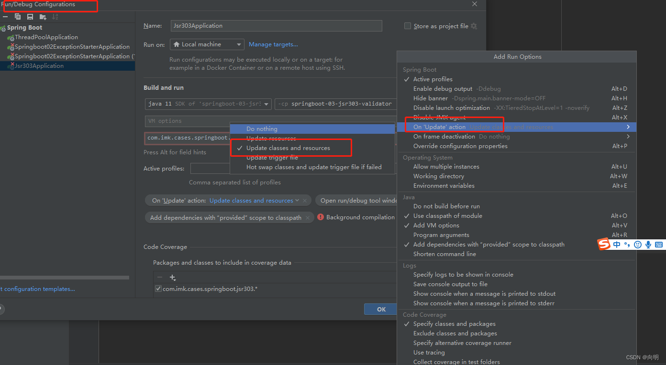Click the Sogou microphone voice input icon

648,245
